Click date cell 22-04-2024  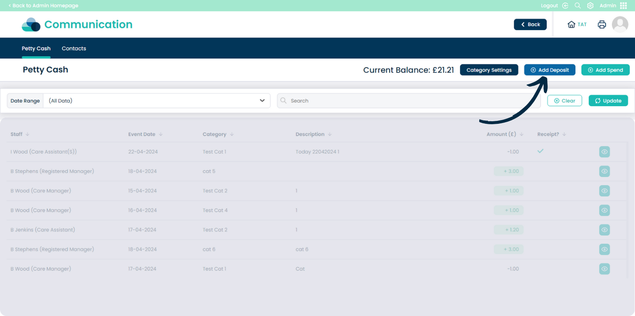click(x=143, y=152)
